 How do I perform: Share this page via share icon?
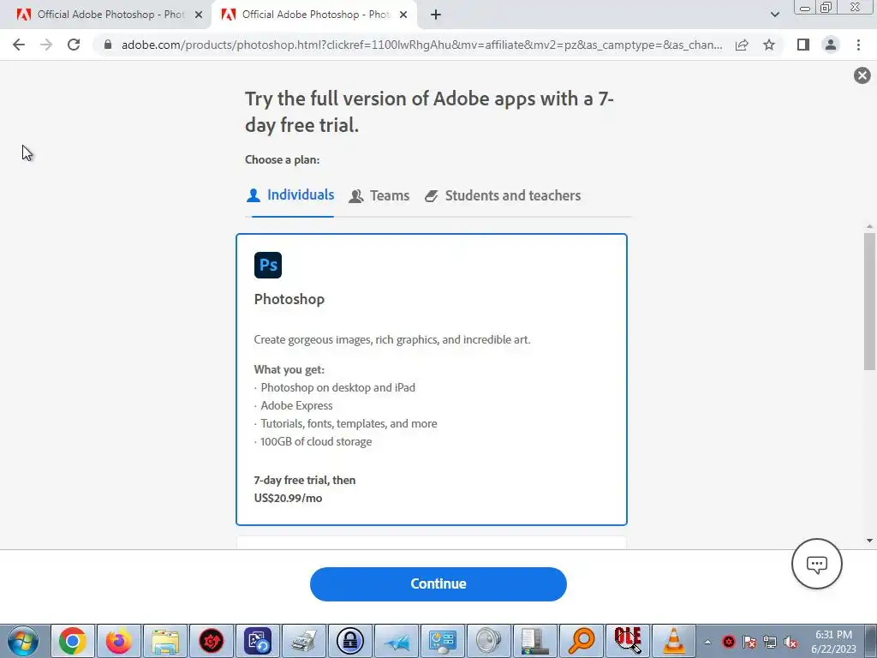[742, 45]
